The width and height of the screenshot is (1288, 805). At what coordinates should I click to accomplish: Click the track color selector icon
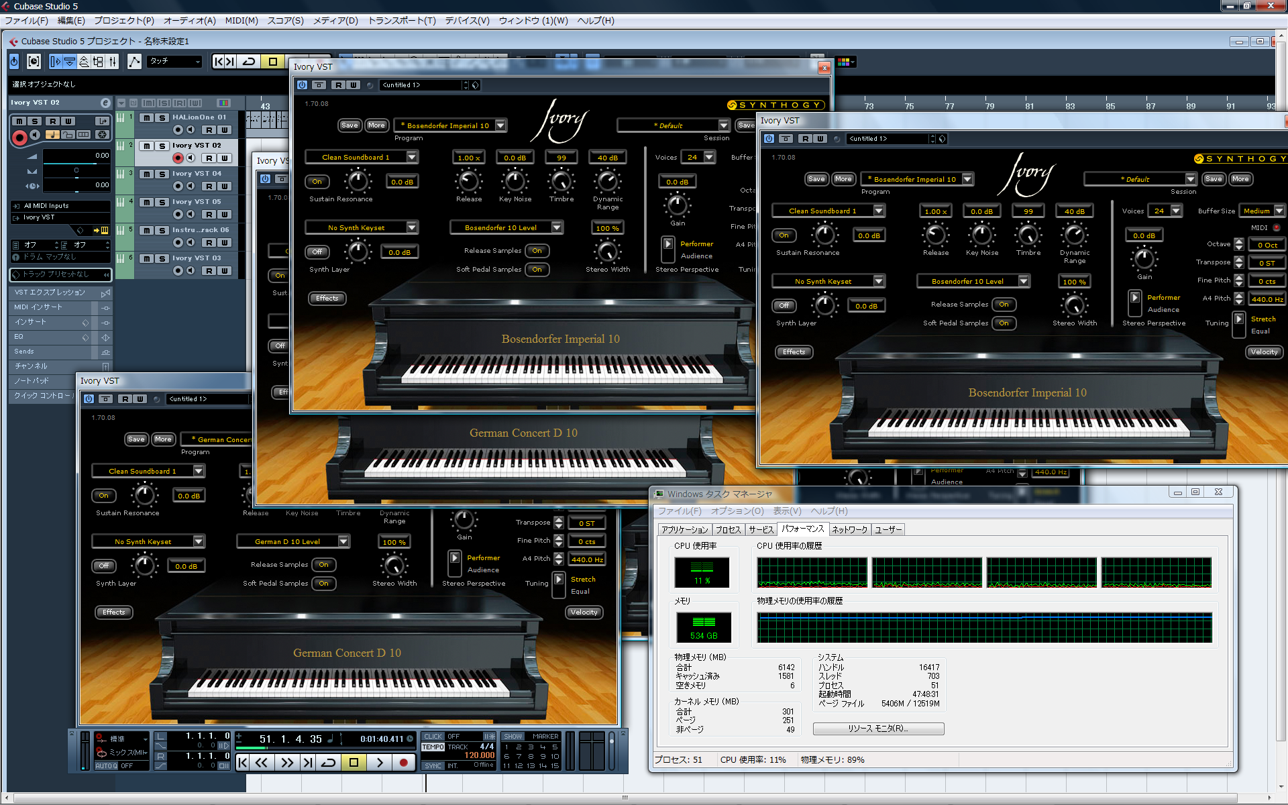pyautogui.click(x=223, y=103)
